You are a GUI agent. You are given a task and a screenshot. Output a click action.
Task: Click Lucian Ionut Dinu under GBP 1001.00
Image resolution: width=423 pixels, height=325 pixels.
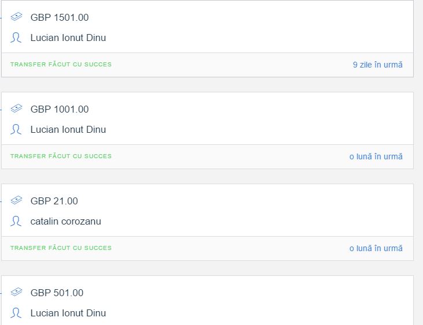coord(68,130)
